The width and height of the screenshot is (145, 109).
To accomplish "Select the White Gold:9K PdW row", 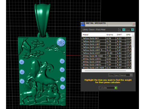I will tap(107, 56).
